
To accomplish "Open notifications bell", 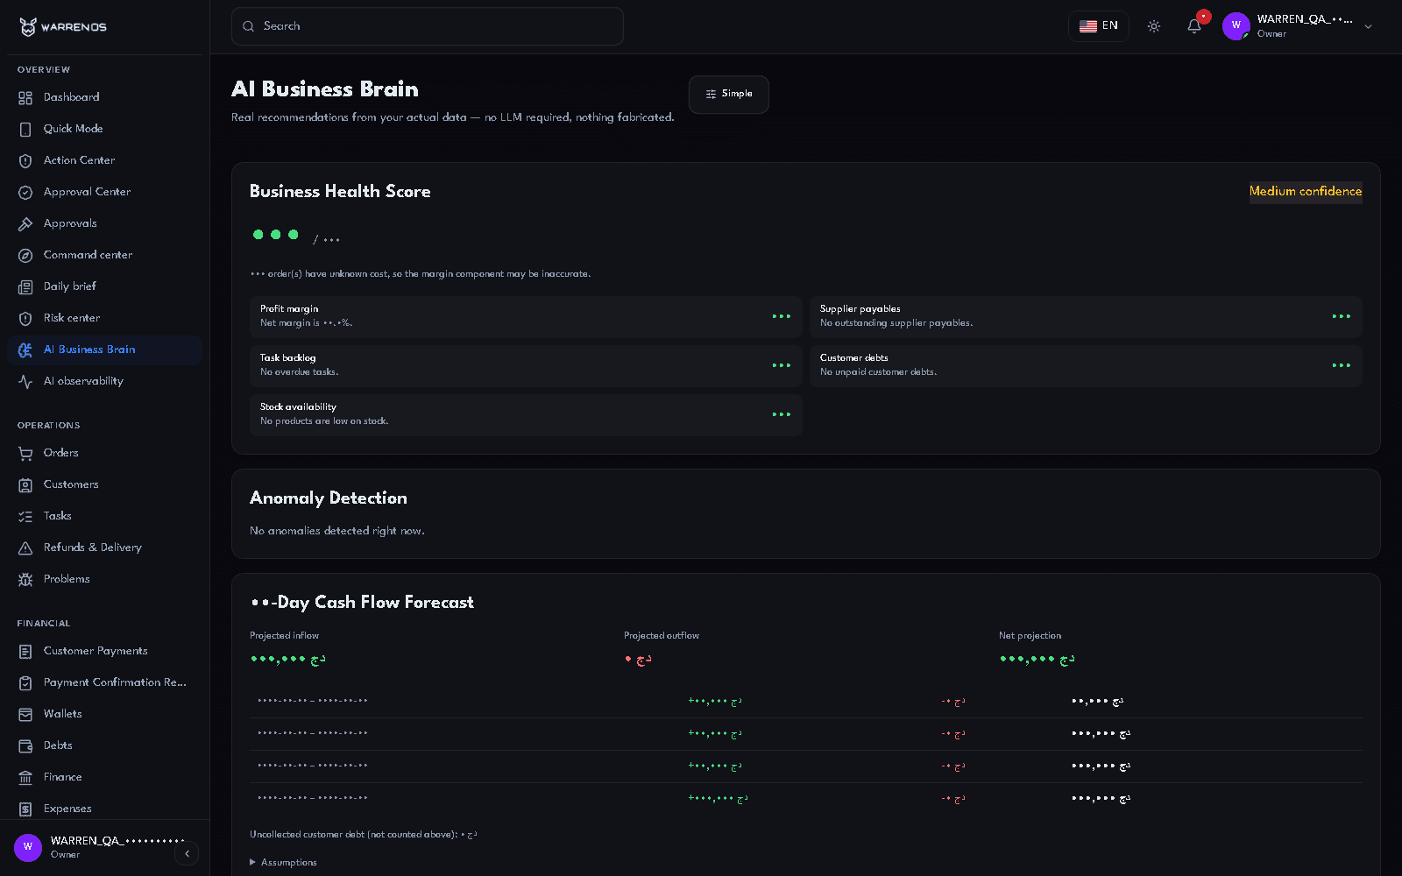I will tap(1194, 26).
